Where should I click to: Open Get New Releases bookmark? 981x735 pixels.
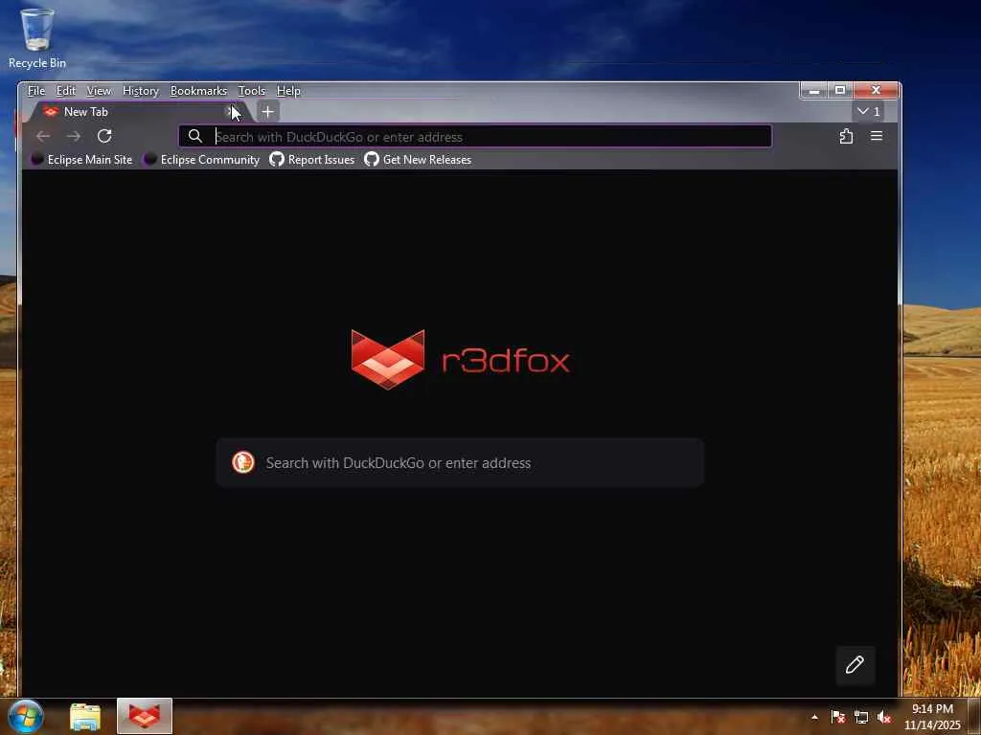pyautogui.click(x=418, y=160)
